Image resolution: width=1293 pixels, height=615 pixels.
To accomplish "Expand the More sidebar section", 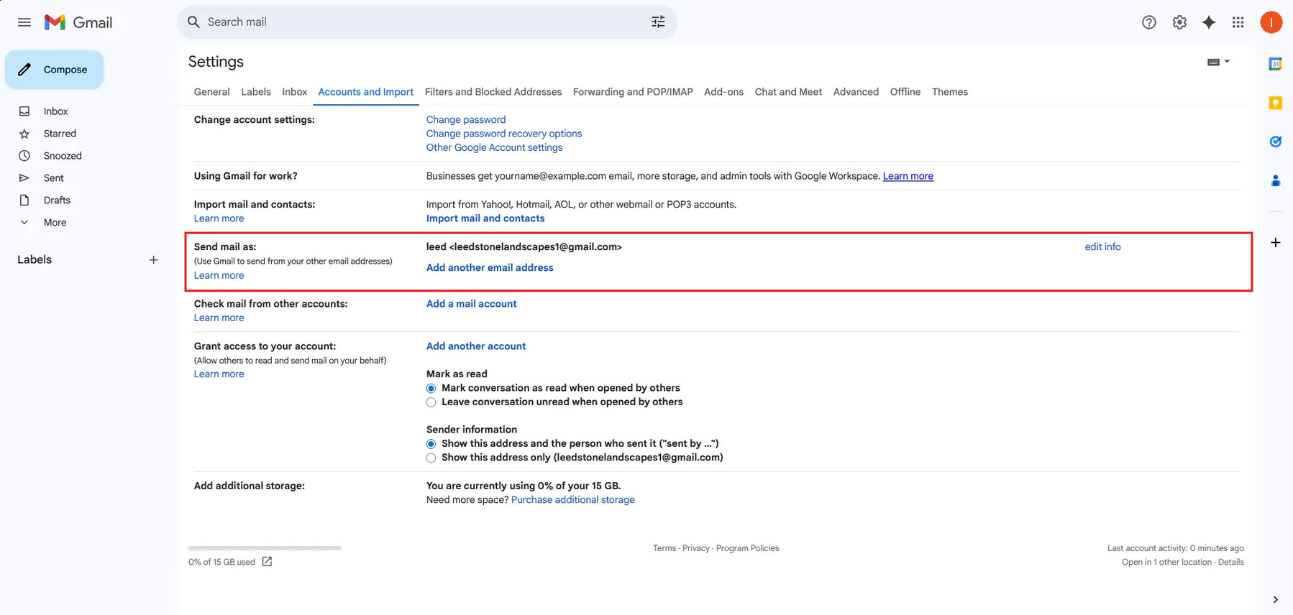I will tap(54, 223).
